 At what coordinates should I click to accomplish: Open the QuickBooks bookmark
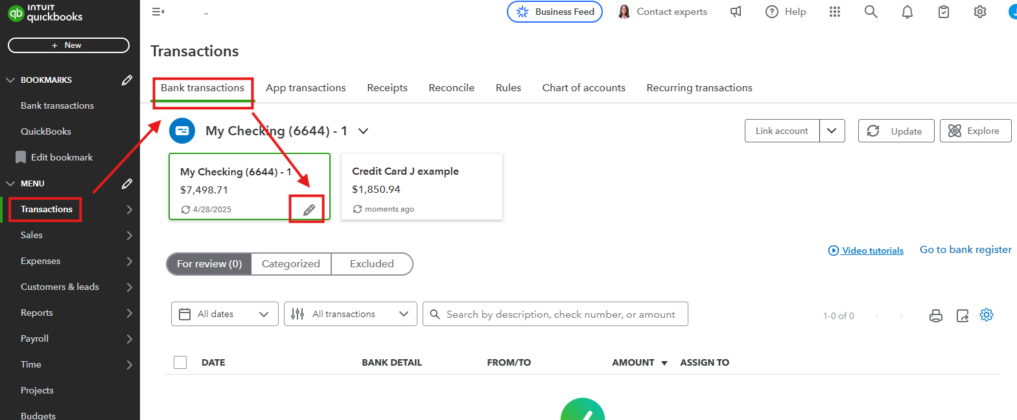[46, 131]
